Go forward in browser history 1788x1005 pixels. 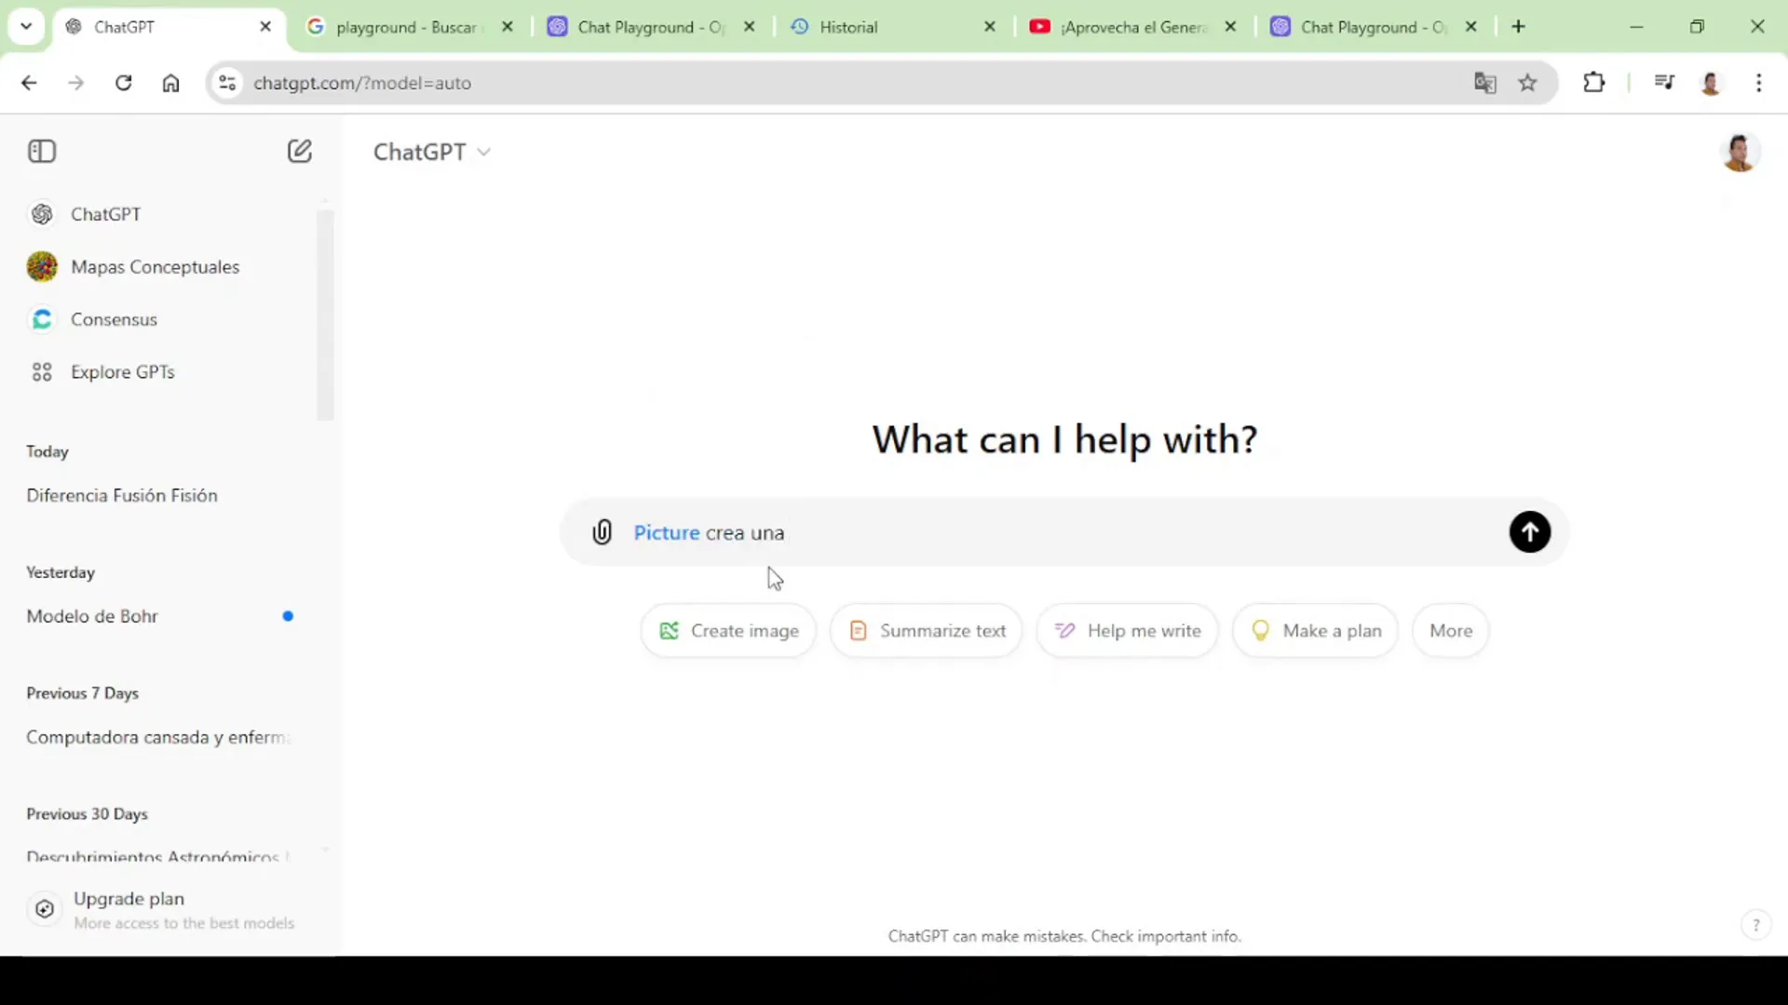point(76,83)
